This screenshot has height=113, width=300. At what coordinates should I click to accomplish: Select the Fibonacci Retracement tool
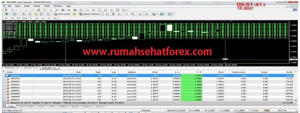coord(44,10)
